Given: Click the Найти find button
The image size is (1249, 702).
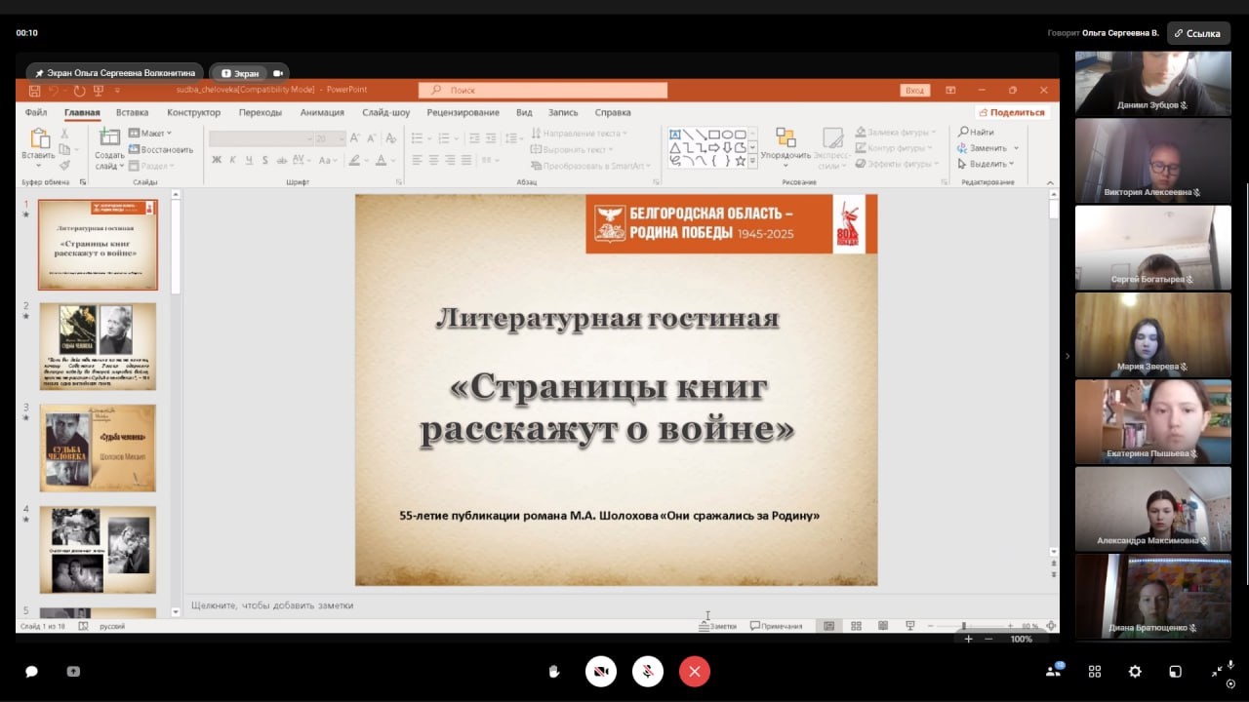Looking at the screenshot, I should (976, 133).
